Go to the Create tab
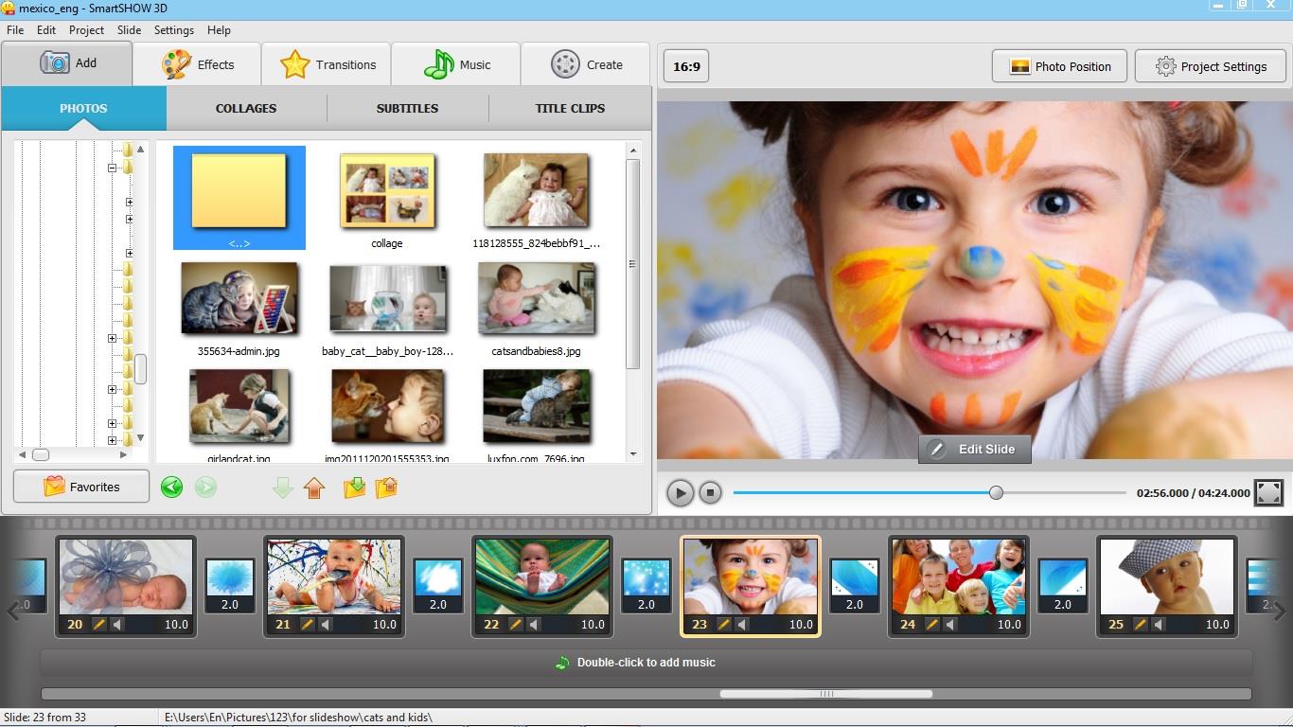Viewport: 1293px width, 727px height. [x=586, y=64]
